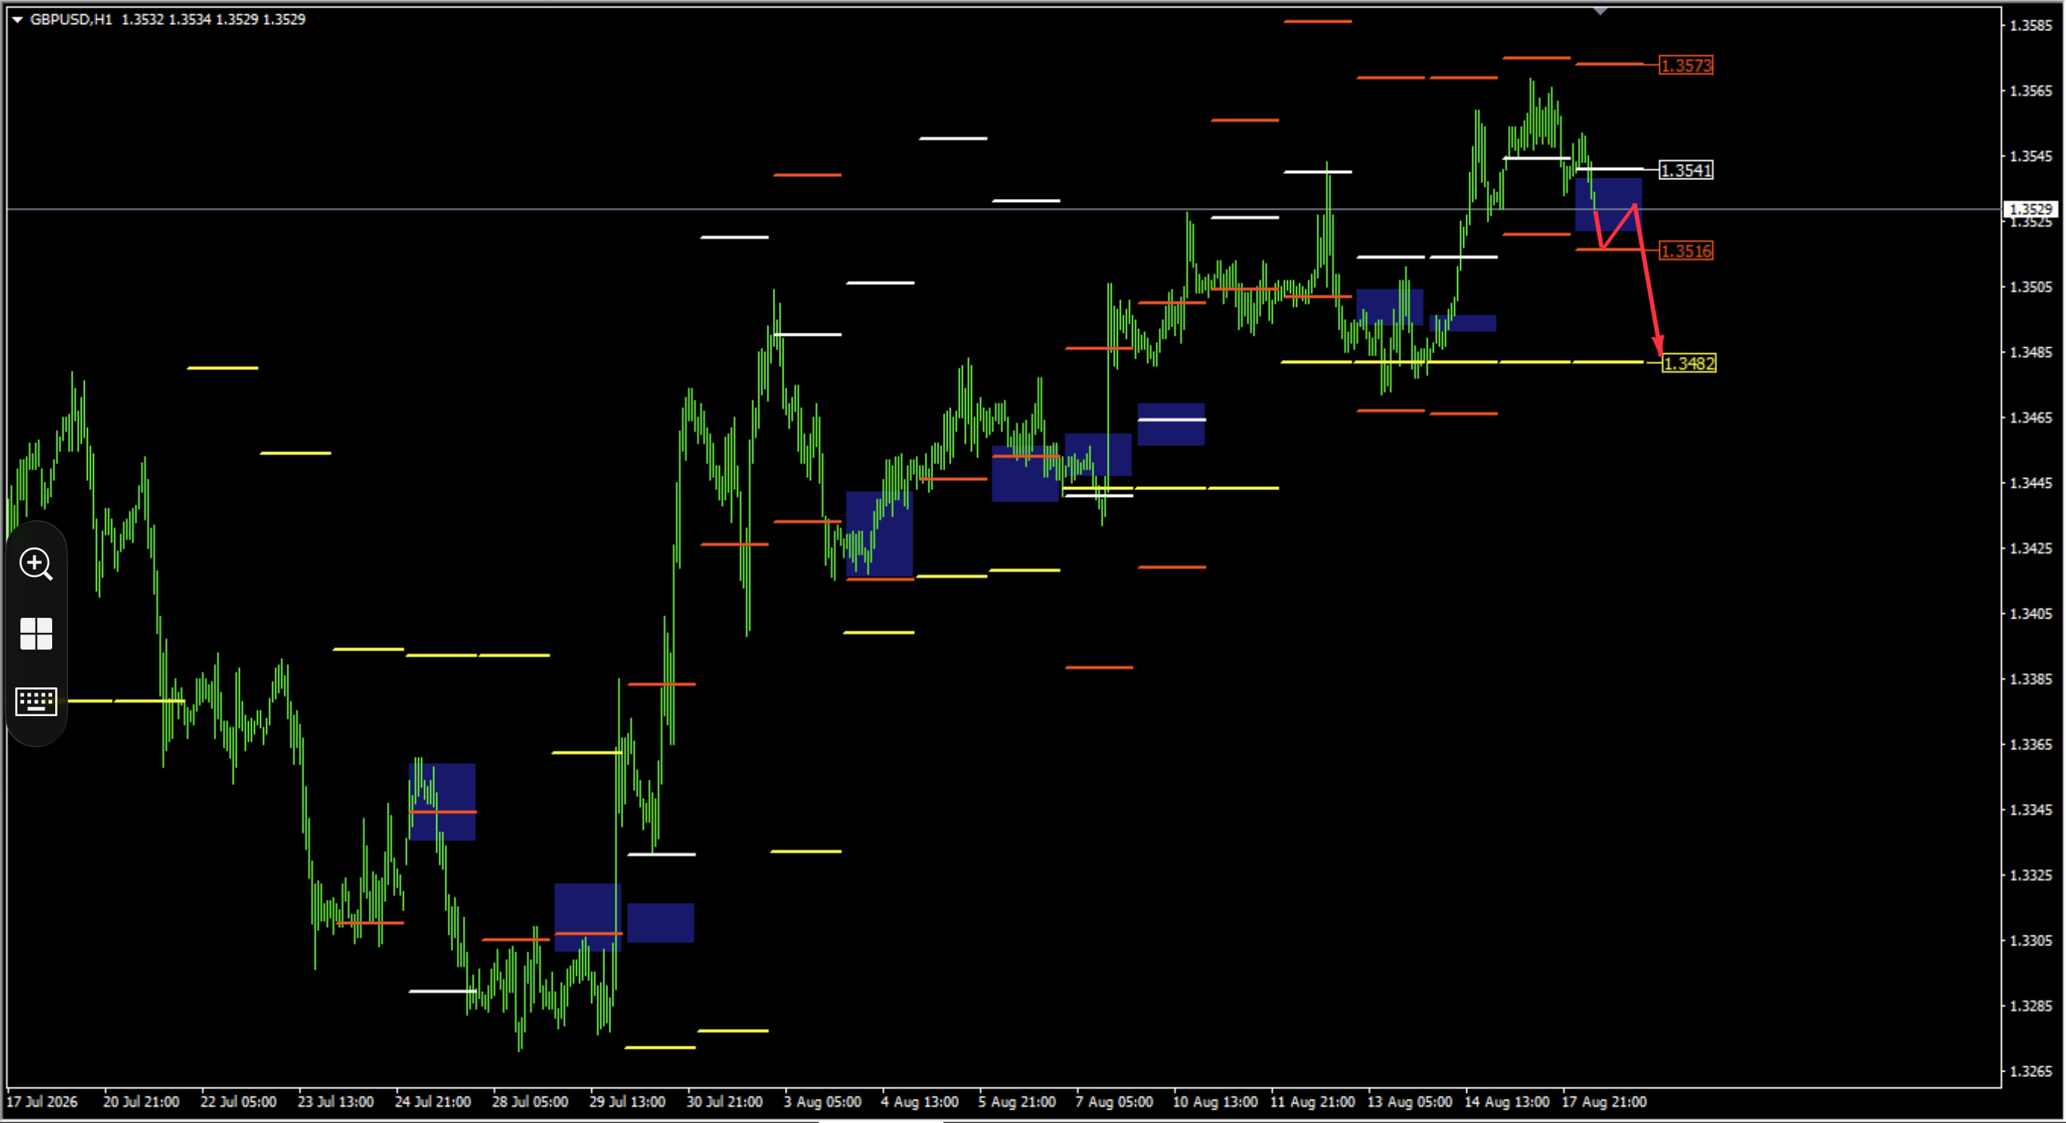Image resolution: width=2066 pixels, height=1123 pixels.
Task: Click the 1.3265 price scale value
Action: [2030, 1072]
